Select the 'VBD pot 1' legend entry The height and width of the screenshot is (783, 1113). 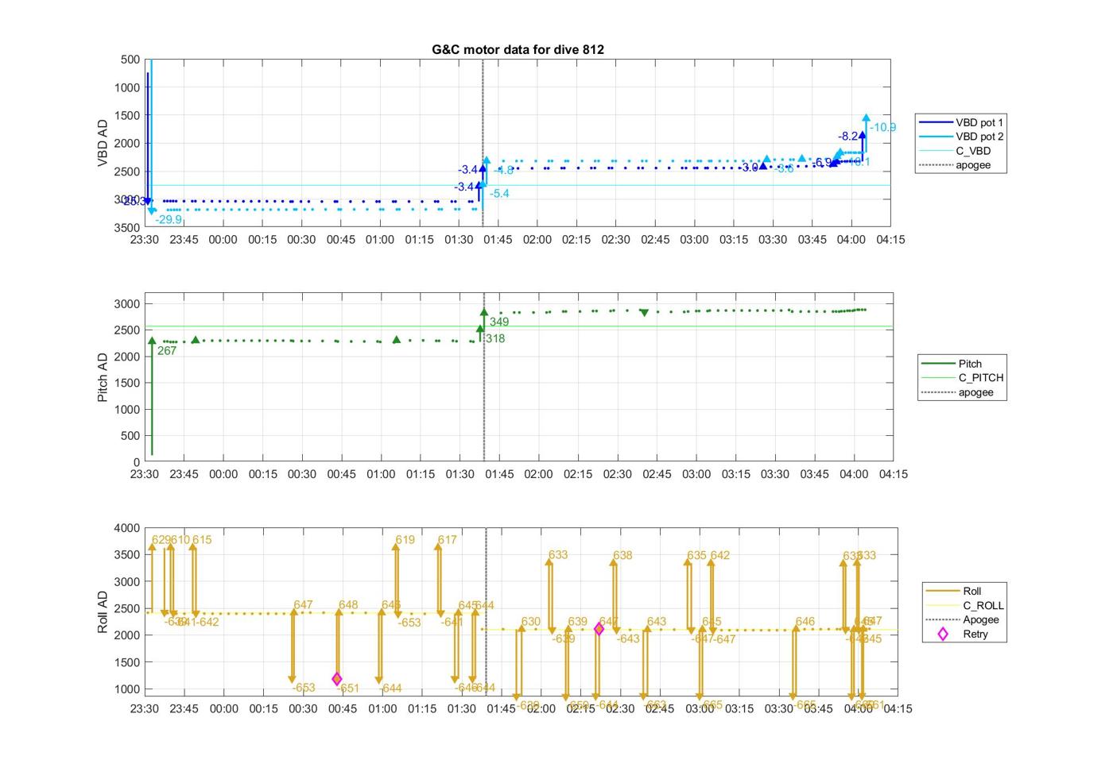click(961, 122)
